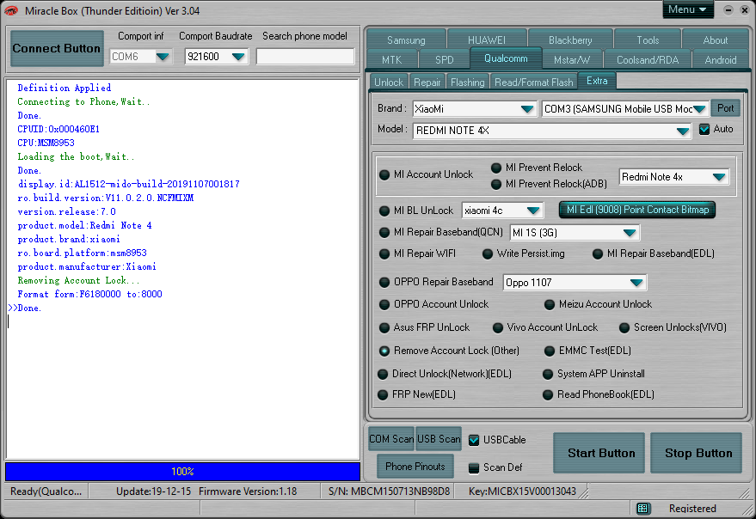Expand the MI 1S (3G) dropdown

pyautogui.click(x=630, y=233)
